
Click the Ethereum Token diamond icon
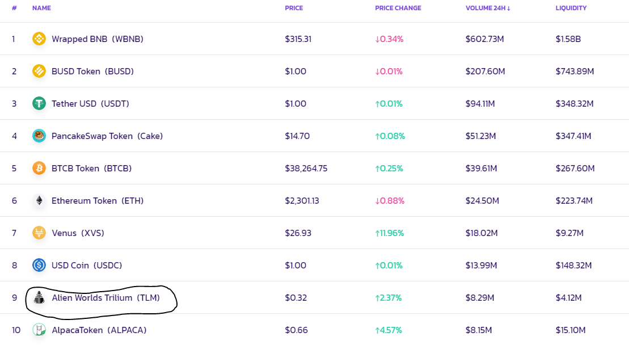tap(39, 200)
